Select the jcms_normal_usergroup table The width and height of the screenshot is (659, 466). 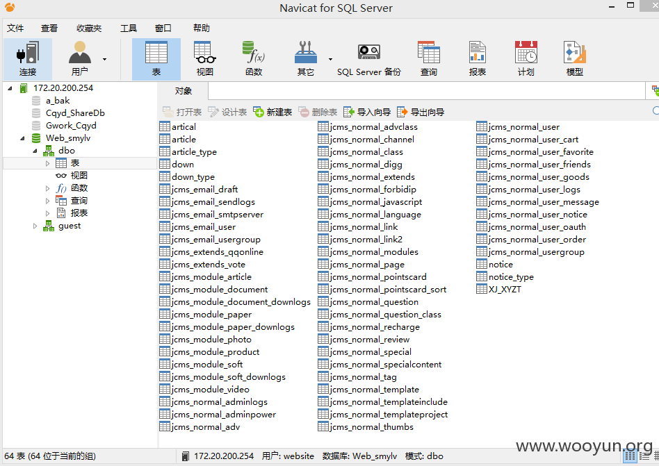536,252
